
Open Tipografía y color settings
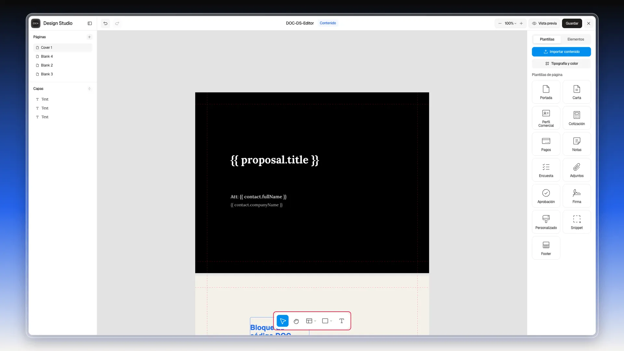point(561,64)
